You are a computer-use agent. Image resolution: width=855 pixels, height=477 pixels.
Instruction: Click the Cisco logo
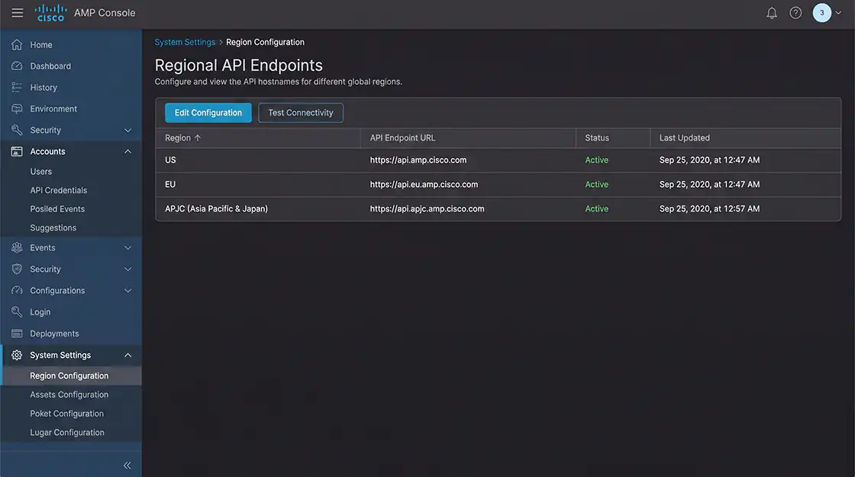pyautogui.click(x=50, y=12)
